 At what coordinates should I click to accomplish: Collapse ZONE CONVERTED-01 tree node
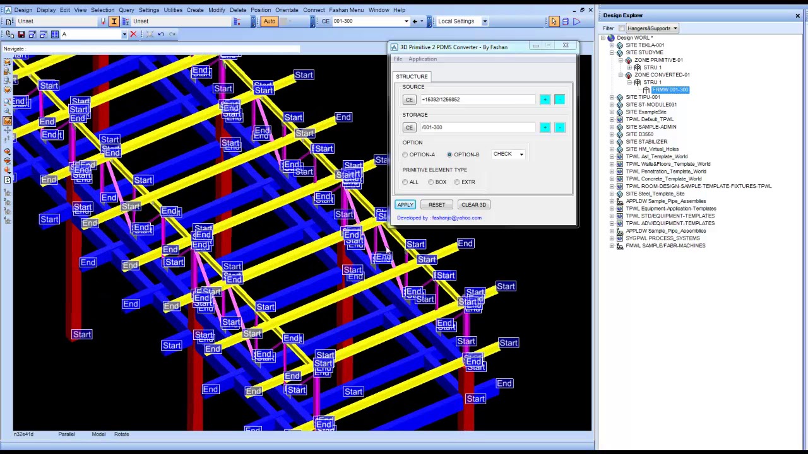coord(621,75)
